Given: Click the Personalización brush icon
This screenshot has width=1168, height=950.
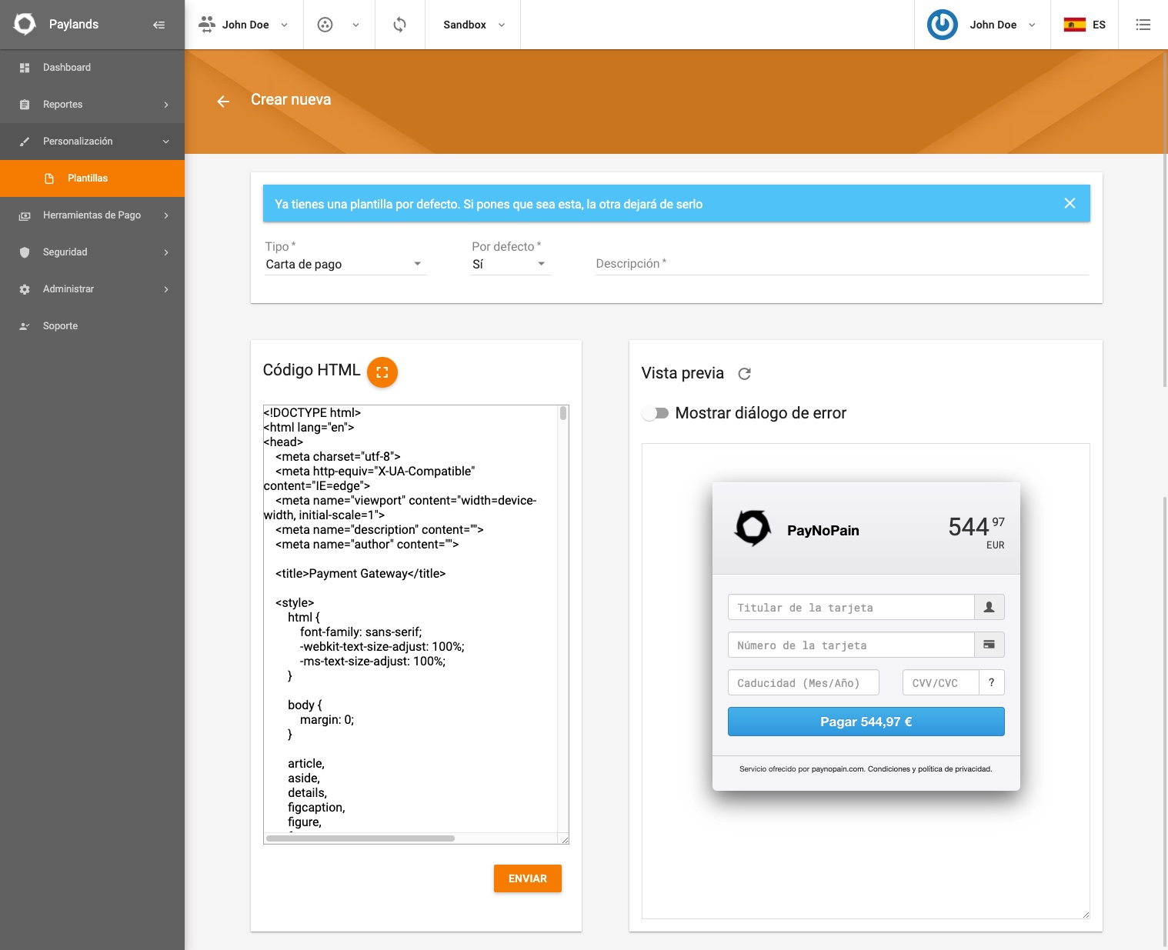Looking at the screenshot, I should pyautogui.click(x=25, y=142).
